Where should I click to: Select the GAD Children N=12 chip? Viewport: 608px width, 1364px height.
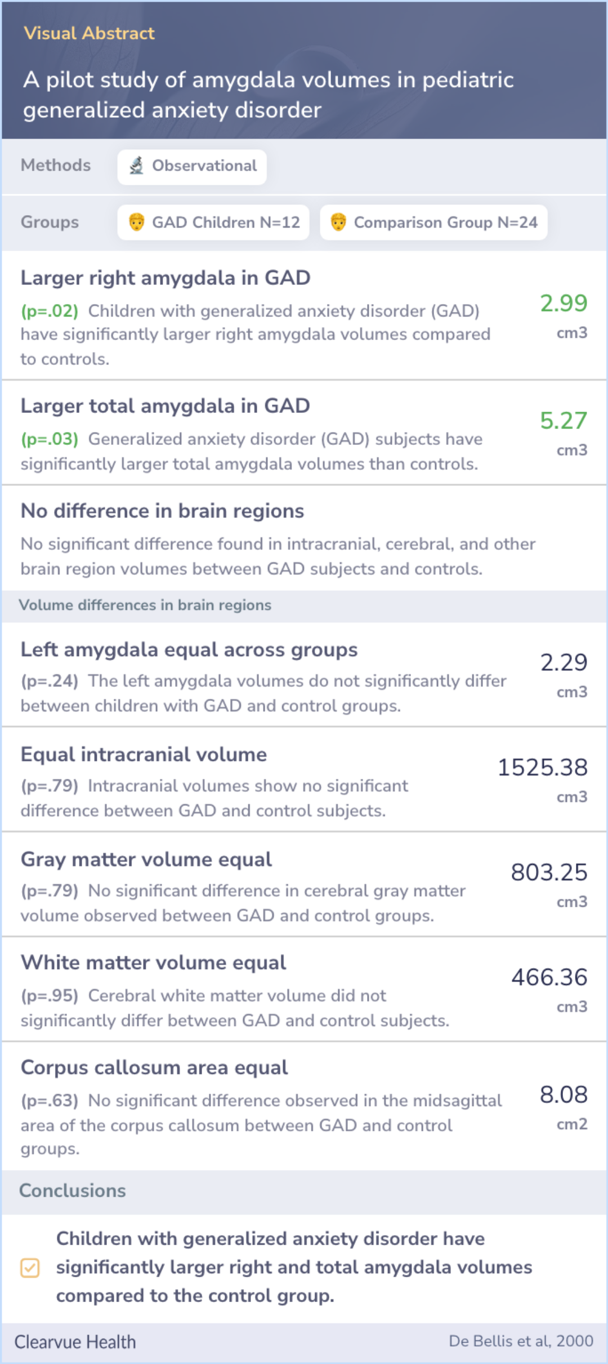pyautogui.click(x=213, y=222)
